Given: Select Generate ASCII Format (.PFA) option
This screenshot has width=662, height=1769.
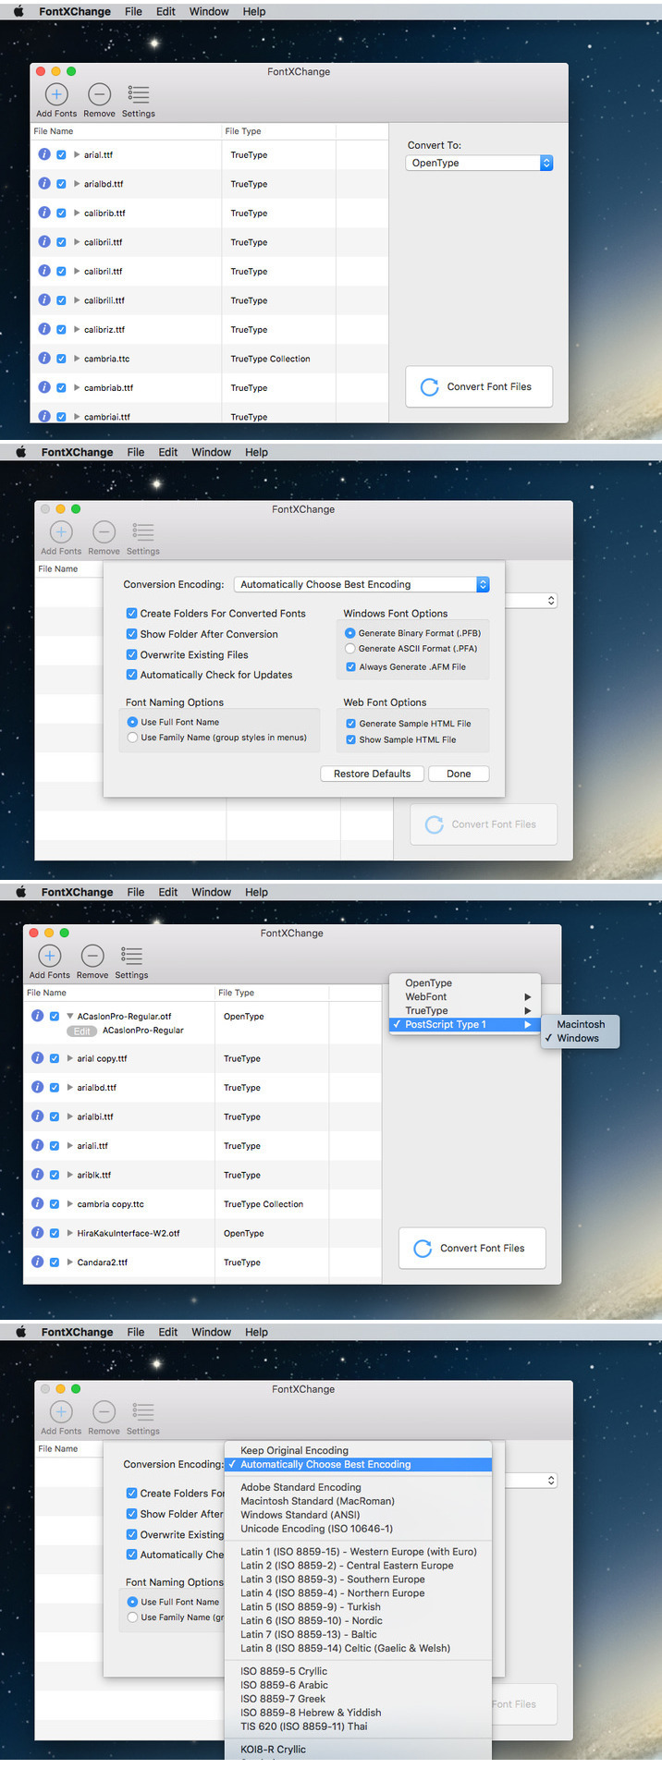Looking at the screenshot, I should coord(350,649).
